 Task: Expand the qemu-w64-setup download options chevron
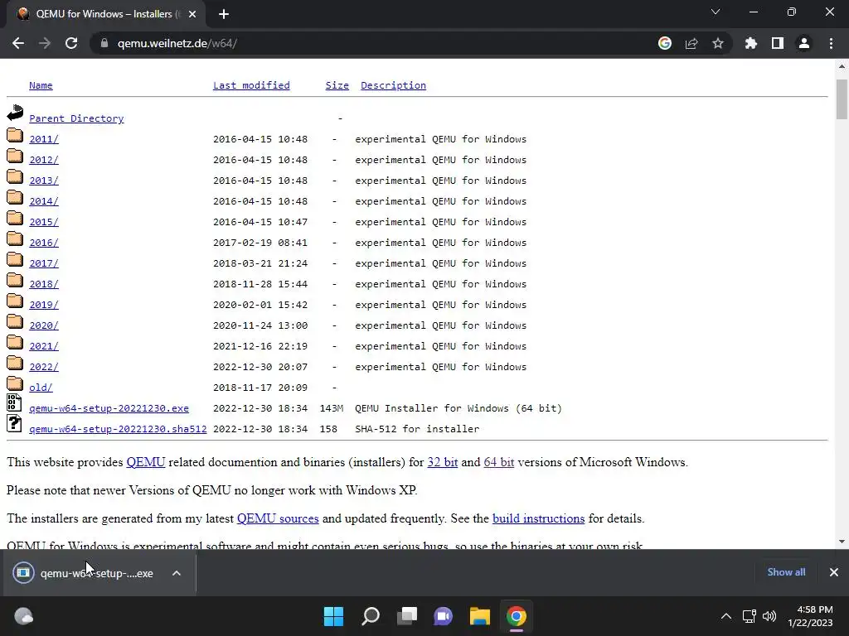177,573
